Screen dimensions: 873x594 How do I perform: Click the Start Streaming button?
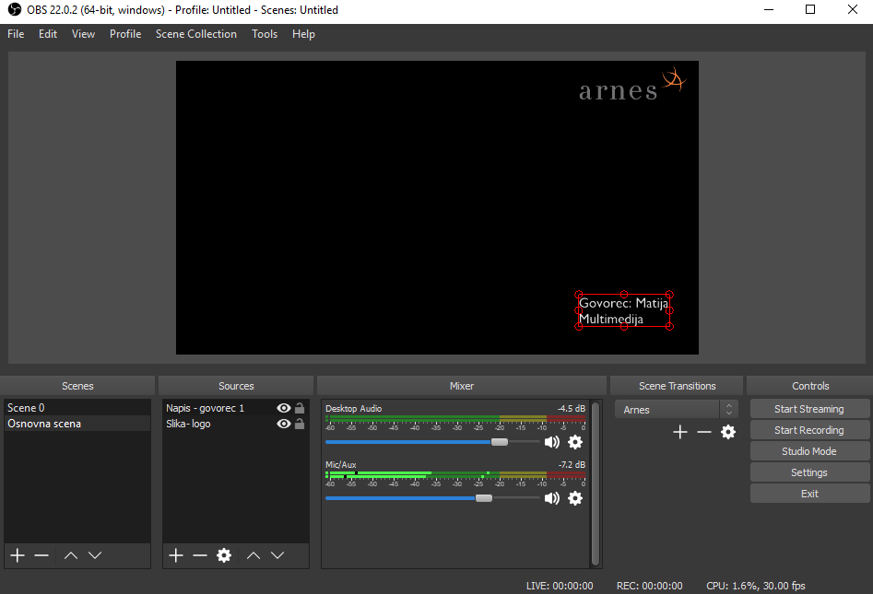[809, 409]
